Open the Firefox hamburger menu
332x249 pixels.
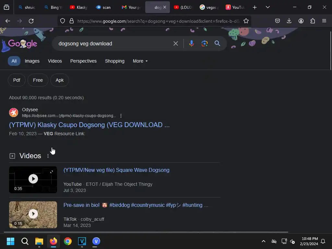[324, 21]
